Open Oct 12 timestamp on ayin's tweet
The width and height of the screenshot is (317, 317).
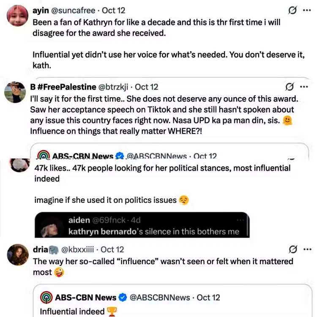pos(115,10)
